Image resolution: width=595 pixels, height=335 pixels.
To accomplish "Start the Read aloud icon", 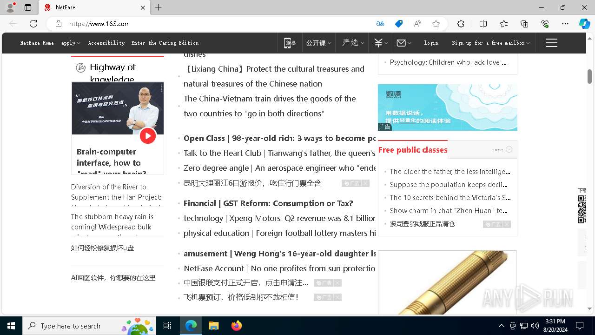I will point(417,24).
